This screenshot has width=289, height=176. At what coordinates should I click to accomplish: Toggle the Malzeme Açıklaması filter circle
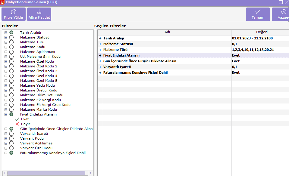tap(11, 52)
